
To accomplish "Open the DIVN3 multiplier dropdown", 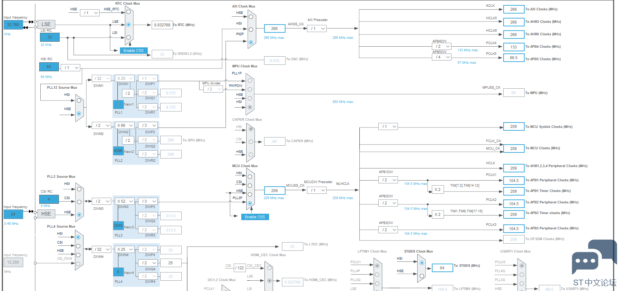I will pyautogui.click(x=125, y=201).
